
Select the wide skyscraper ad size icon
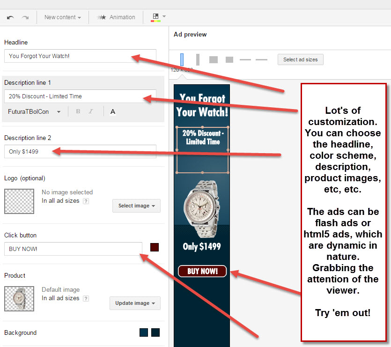(198, 59)
